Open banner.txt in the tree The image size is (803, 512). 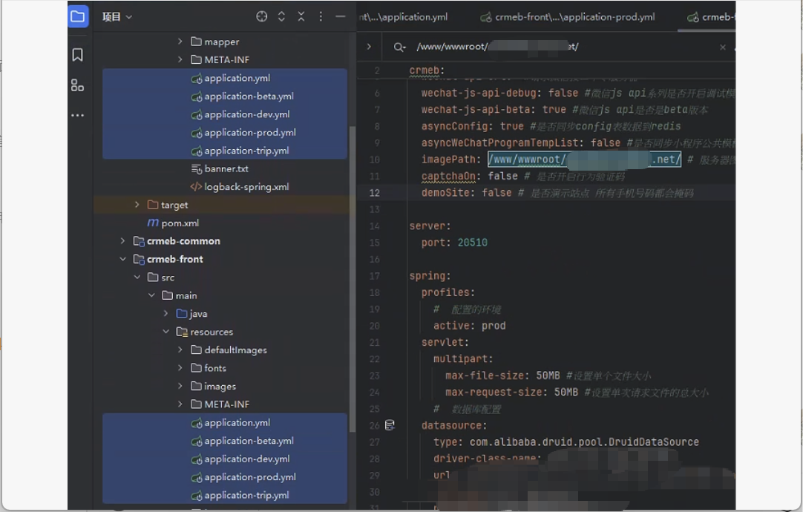(220, 168)
